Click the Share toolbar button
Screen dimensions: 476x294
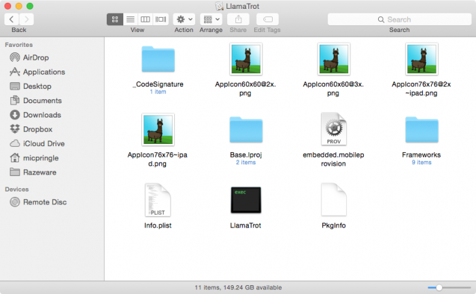(x=238, y=20)
